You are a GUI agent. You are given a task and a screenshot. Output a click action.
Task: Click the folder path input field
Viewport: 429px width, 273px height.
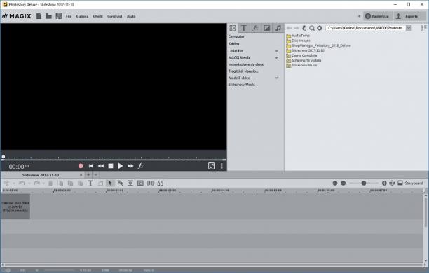366,28
